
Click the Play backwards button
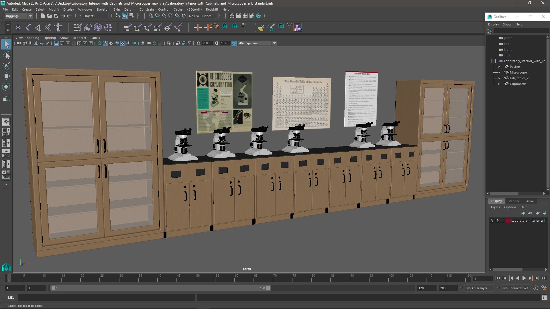pyautogui.click(x=518, y=278)
